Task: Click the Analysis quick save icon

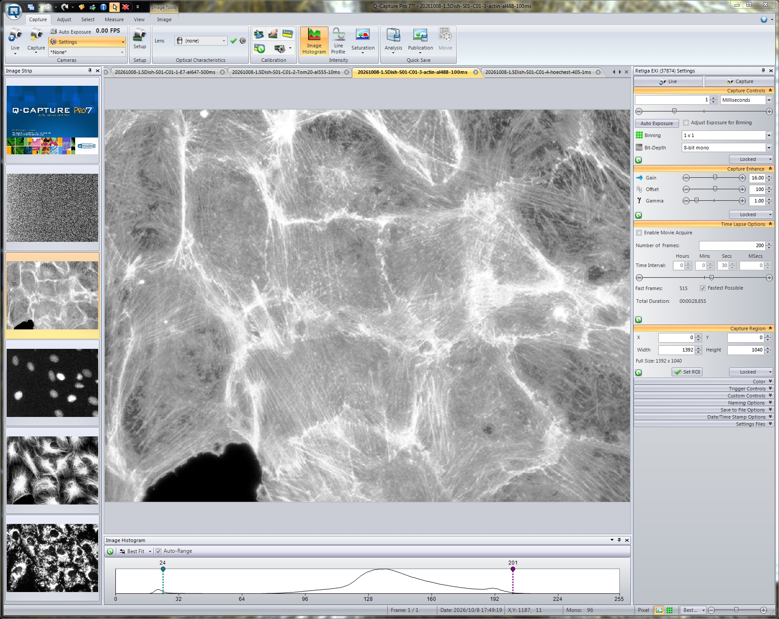Action: pos(393,41)
